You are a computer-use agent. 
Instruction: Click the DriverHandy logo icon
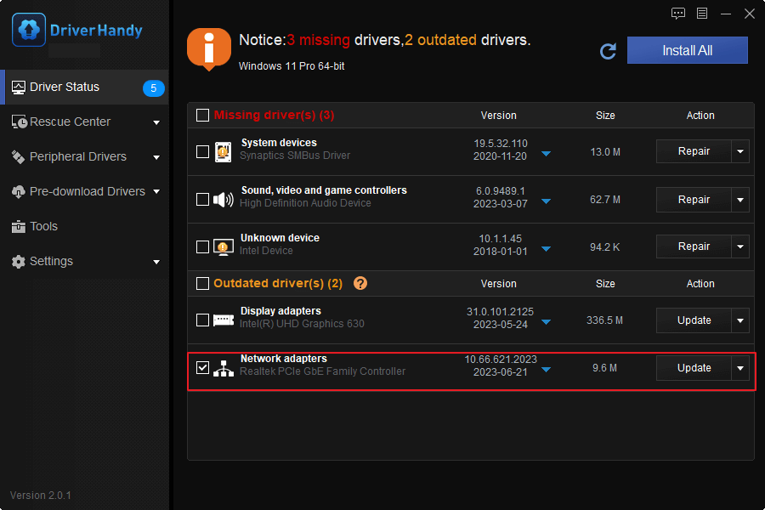29,30
